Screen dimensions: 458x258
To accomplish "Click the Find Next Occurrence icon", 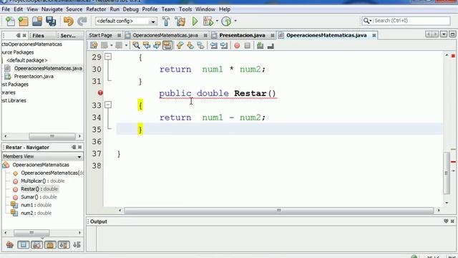I will (157, 45).
